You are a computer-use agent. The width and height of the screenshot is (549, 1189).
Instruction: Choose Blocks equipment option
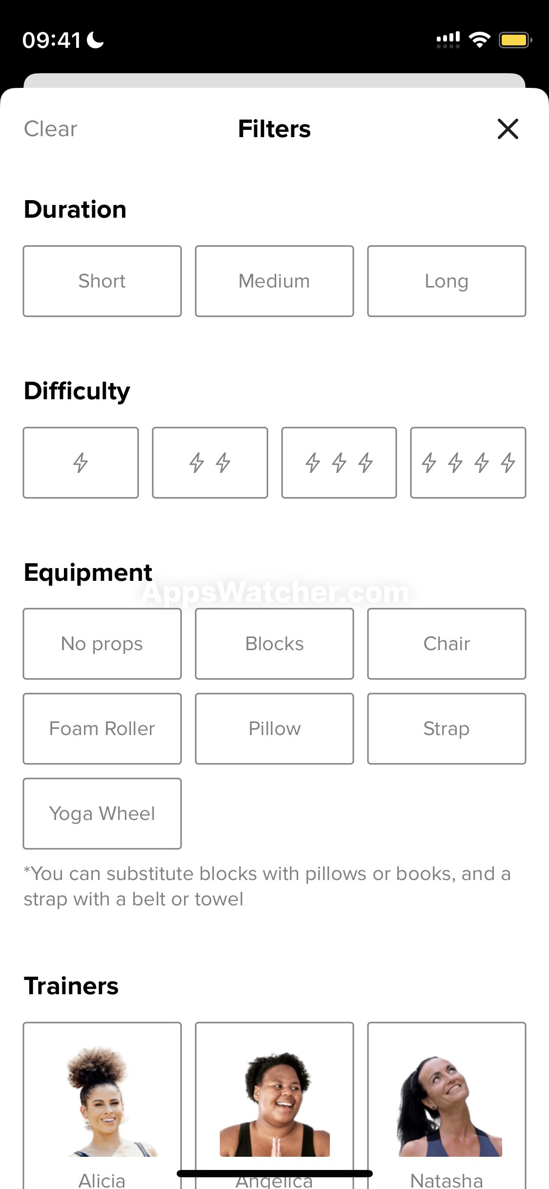274,644
